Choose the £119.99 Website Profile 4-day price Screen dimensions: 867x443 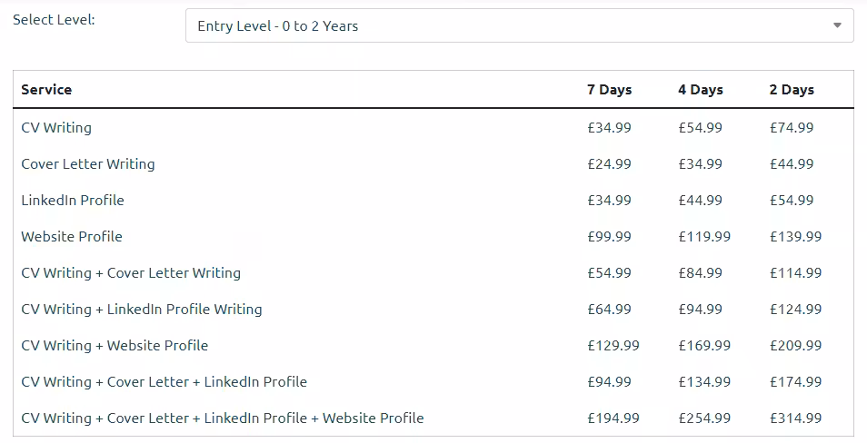point(704,236)
